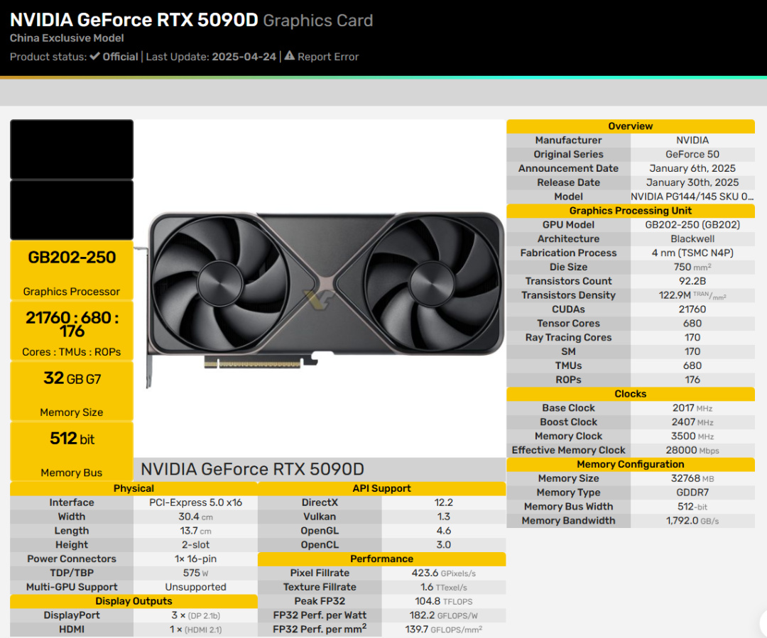
Task: Select the Release Date January 30th, 2025
Action: pos(692,183)
